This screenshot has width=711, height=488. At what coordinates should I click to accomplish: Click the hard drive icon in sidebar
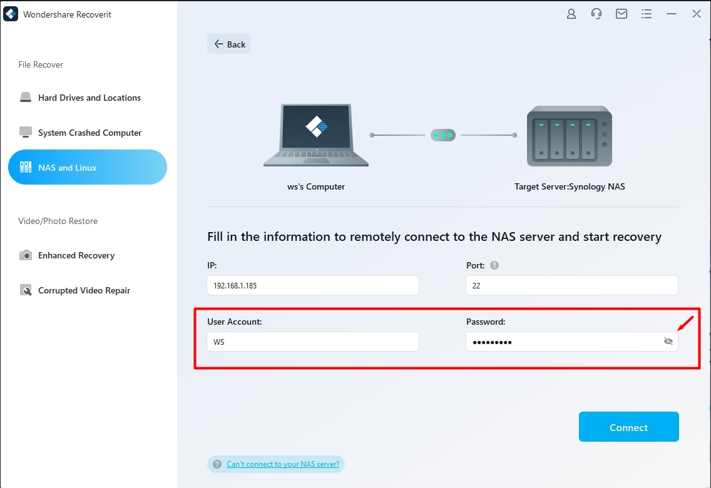[x=26, y=98]
